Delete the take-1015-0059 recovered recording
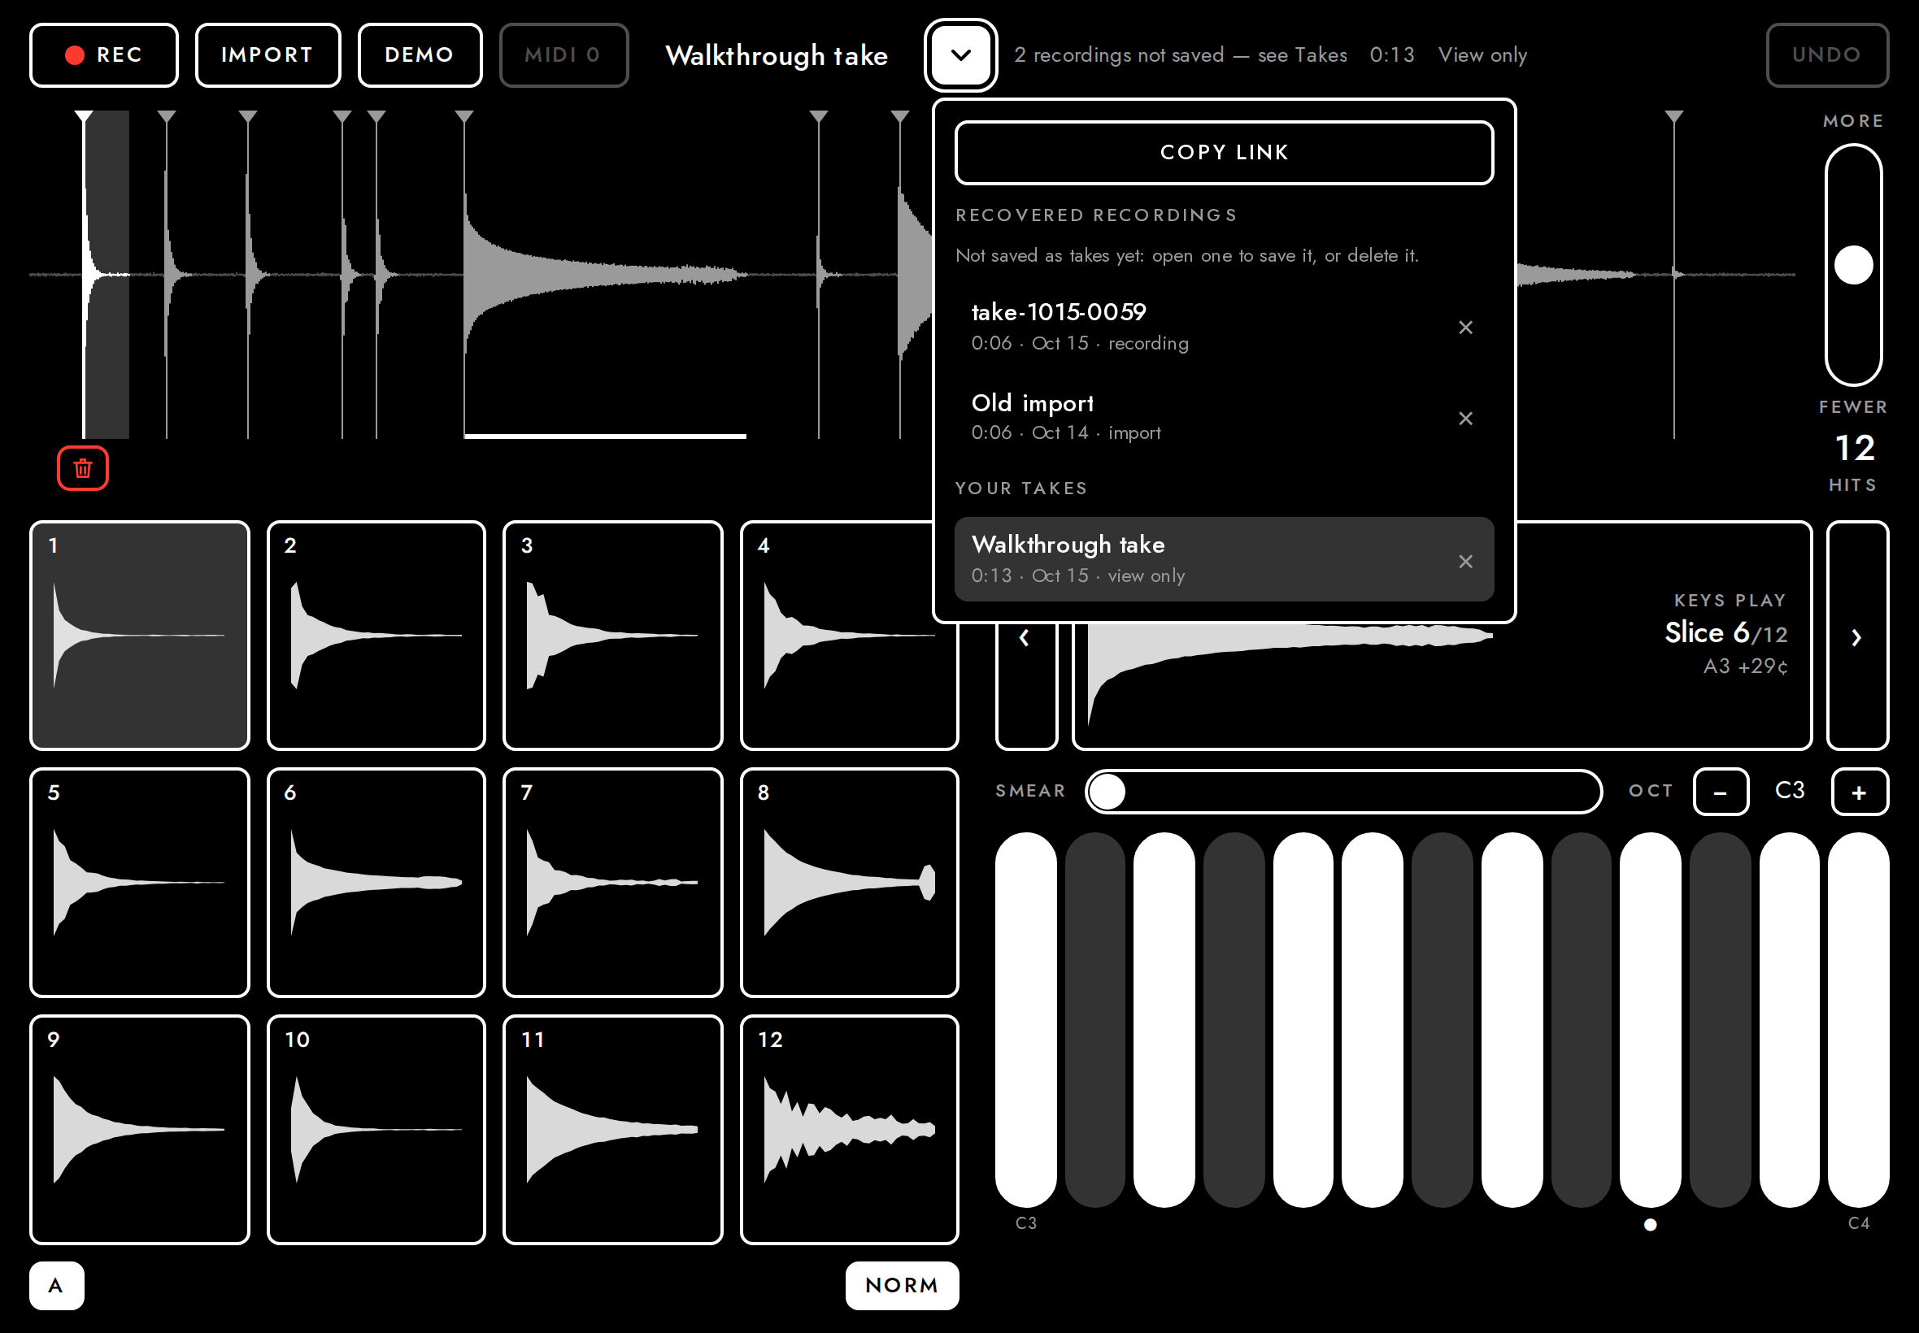Viewport: 1919px width, 1333px height. [x=1464, y=328]
